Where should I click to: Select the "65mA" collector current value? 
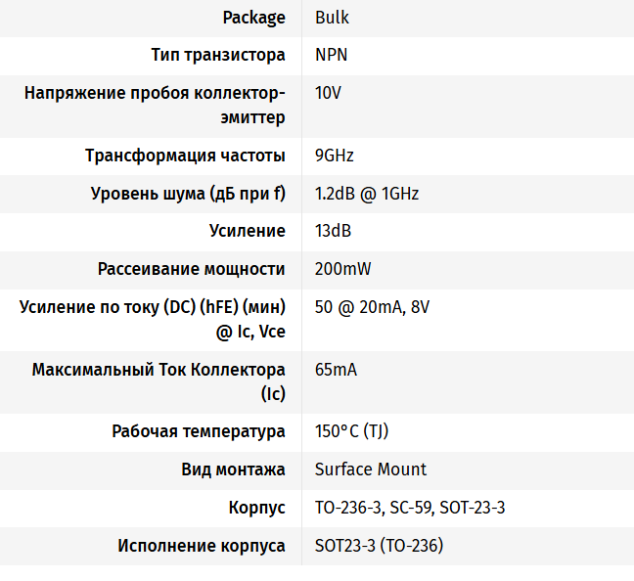coord(336,370)
